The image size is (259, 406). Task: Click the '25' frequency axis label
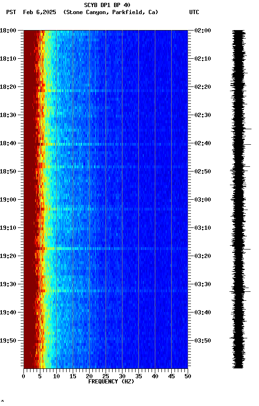point(106,376)
